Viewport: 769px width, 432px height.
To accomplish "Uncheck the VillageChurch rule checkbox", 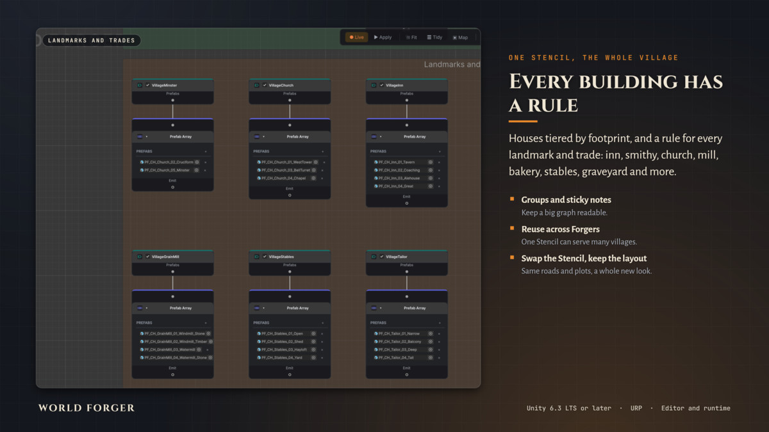I will pyautogui.click(x=265, y=85).
